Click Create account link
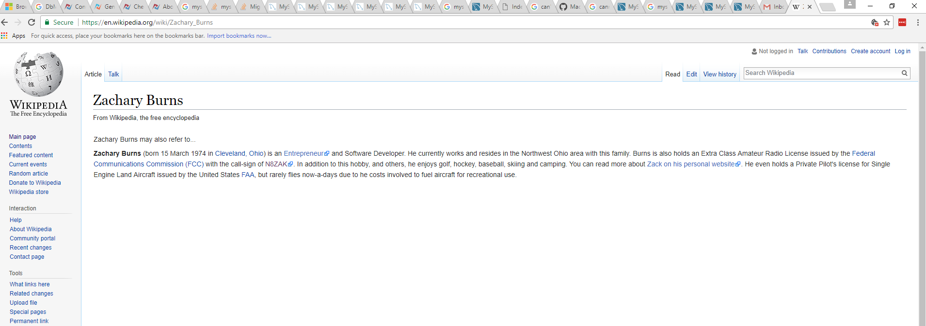 coord(870,51)
